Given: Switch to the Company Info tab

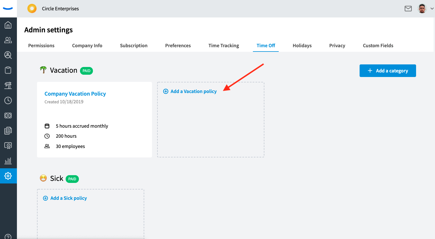Looking at the screenshot, I should pos(87,46).
